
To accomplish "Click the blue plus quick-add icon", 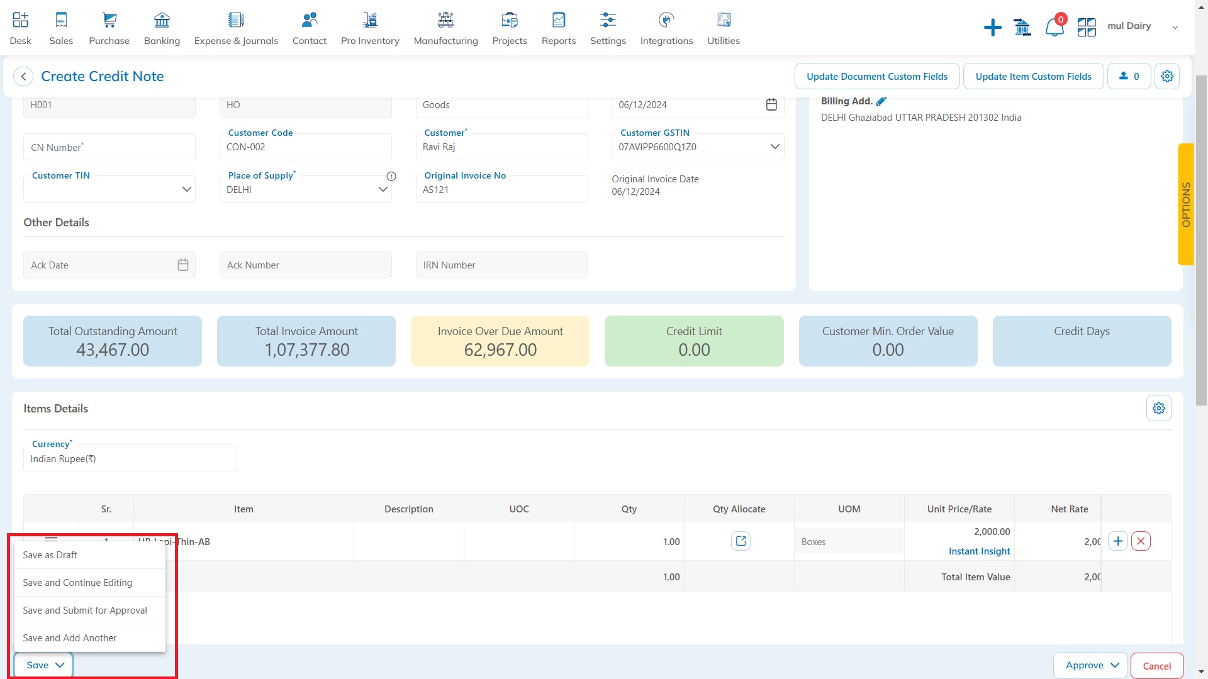I will click(x=992, y=27).
